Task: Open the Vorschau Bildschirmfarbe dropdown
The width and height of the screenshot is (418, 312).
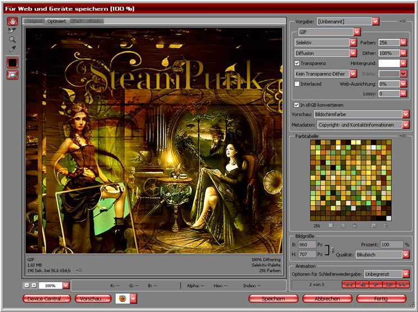Action: (406, 114)
